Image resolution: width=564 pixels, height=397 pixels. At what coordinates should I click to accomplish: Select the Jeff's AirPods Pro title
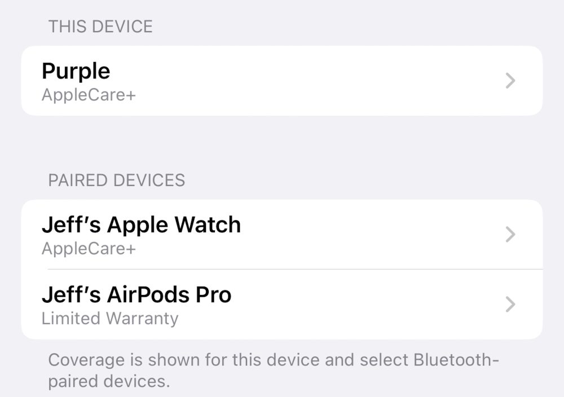[136, 294]
